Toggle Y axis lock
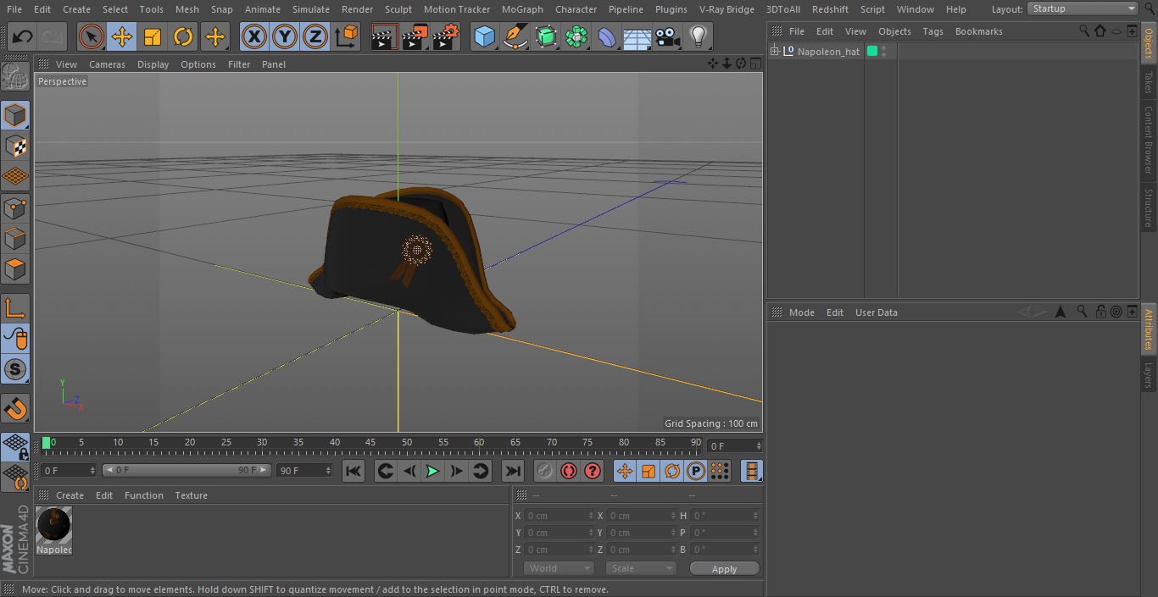Screen dimensions: 1158x597 (x=285, y=37)
